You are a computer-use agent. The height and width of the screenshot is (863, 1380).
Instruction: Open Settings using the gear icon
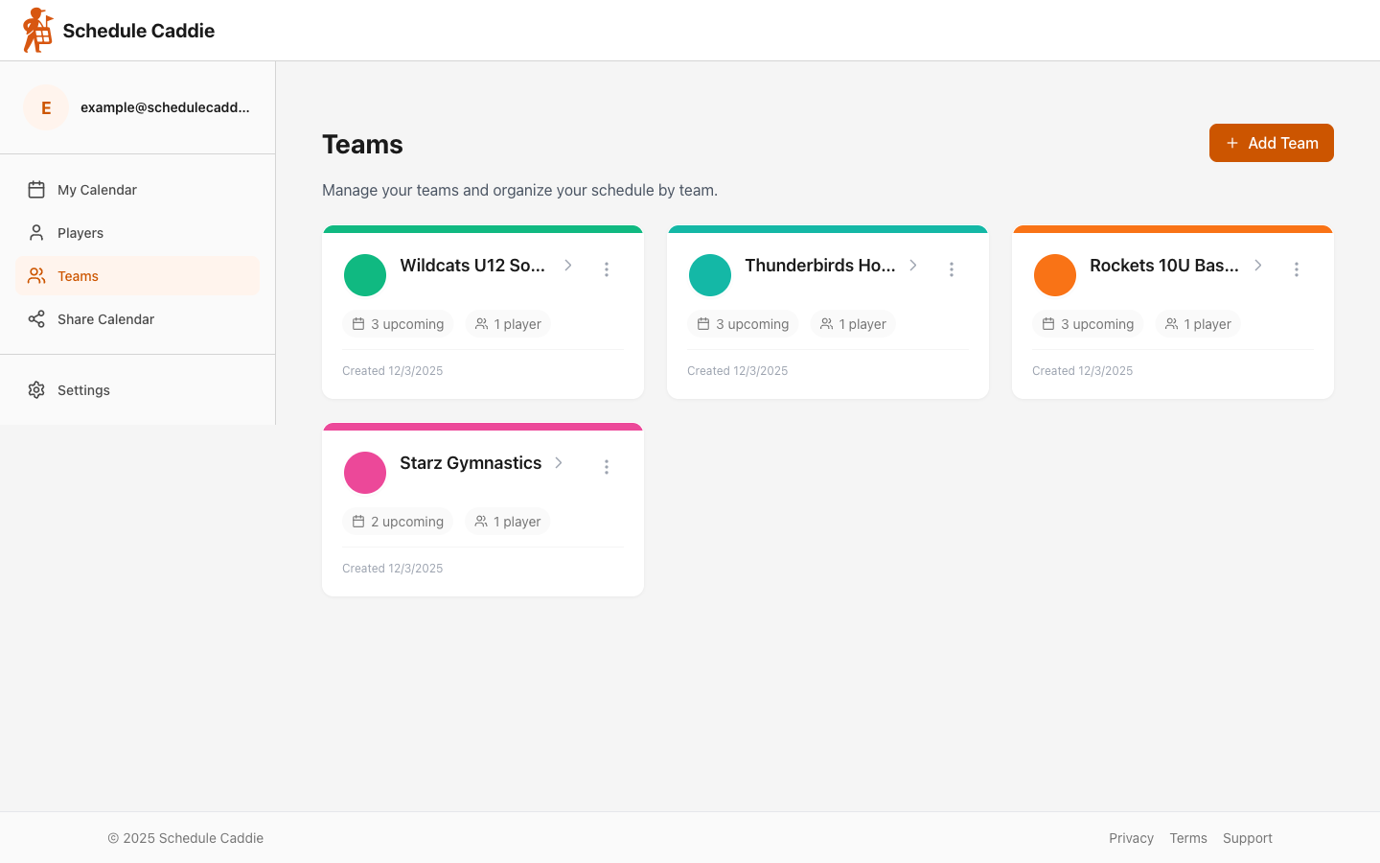(36, 389)
